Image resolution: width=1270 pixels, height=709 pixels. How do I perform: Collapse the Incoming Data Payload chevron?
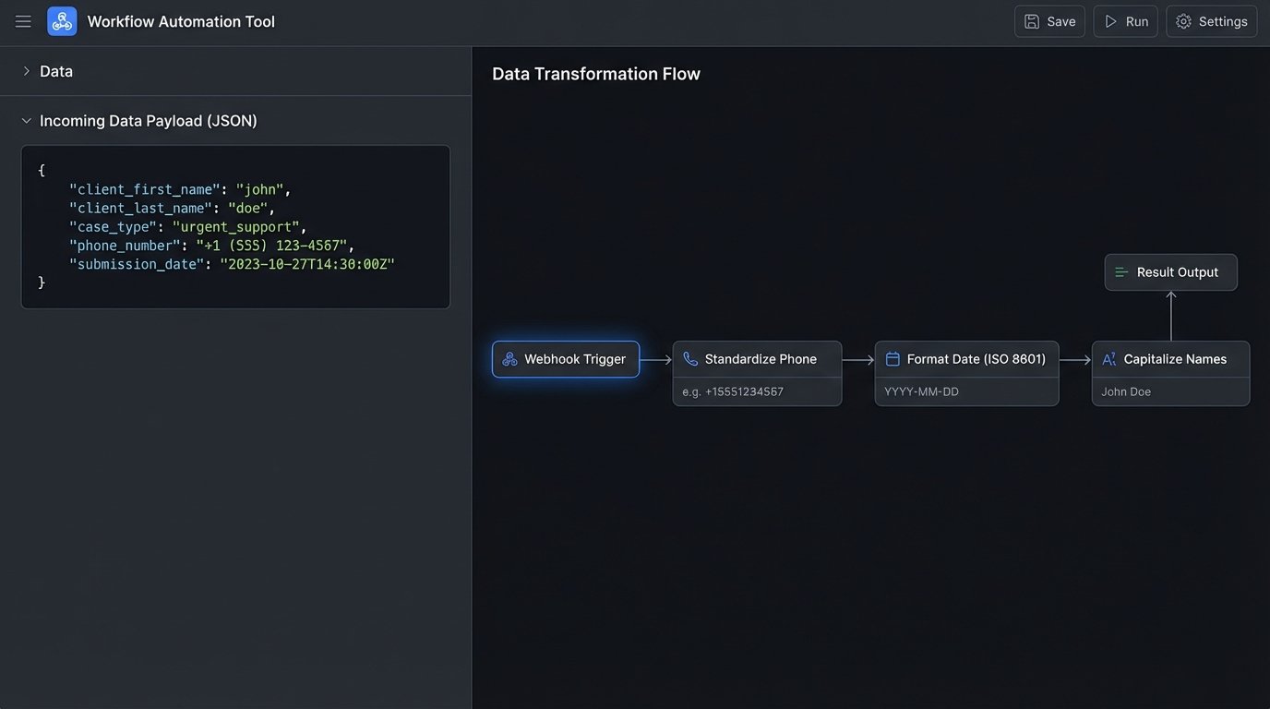26,121
